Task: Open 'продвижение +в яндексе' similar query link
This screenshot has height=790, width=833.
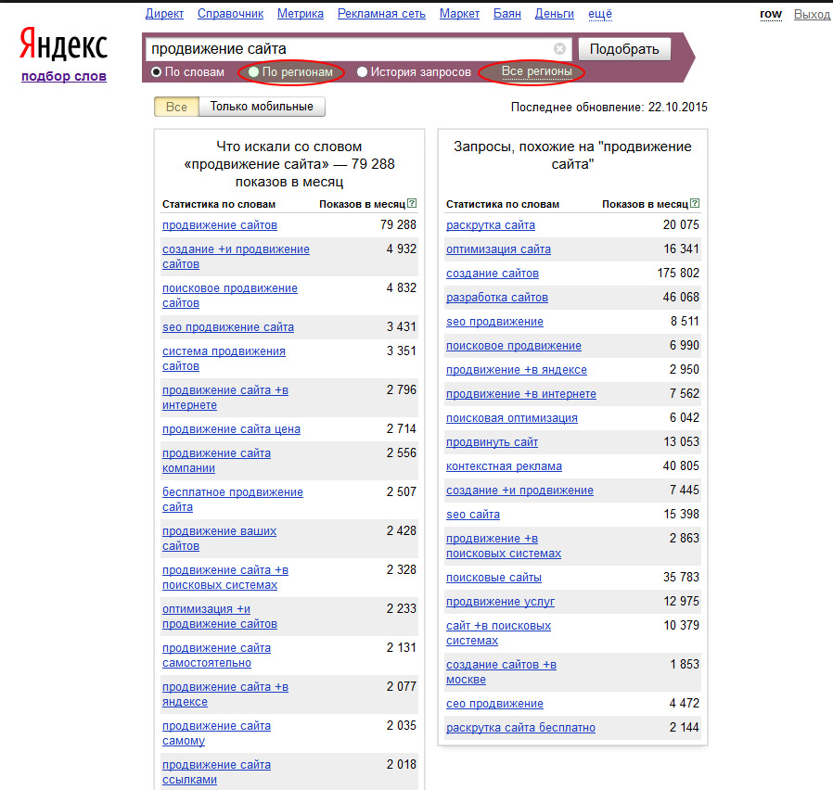Action: [517, 370]
